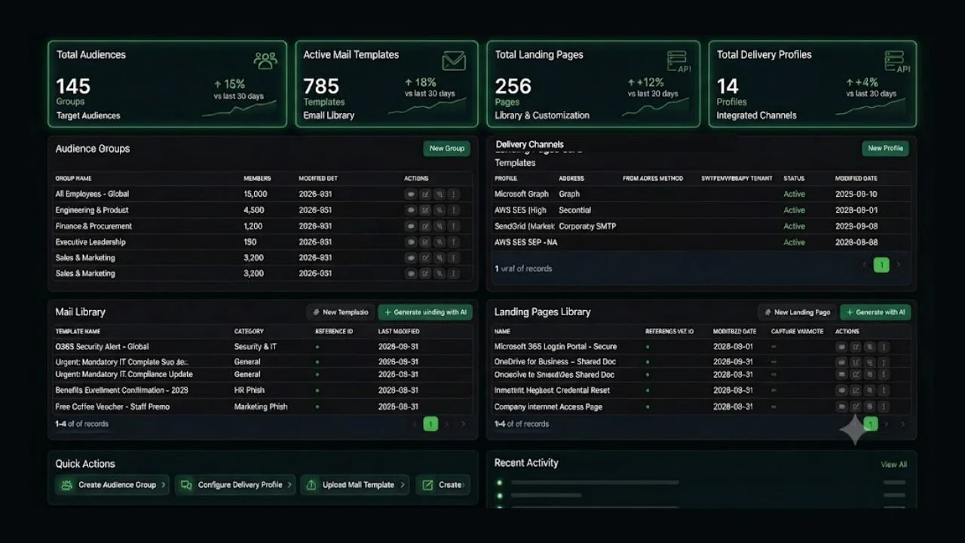Screen dimensions: 965x543
Task: Generate a mail template with AI
Action: click(x=425, y=312)
